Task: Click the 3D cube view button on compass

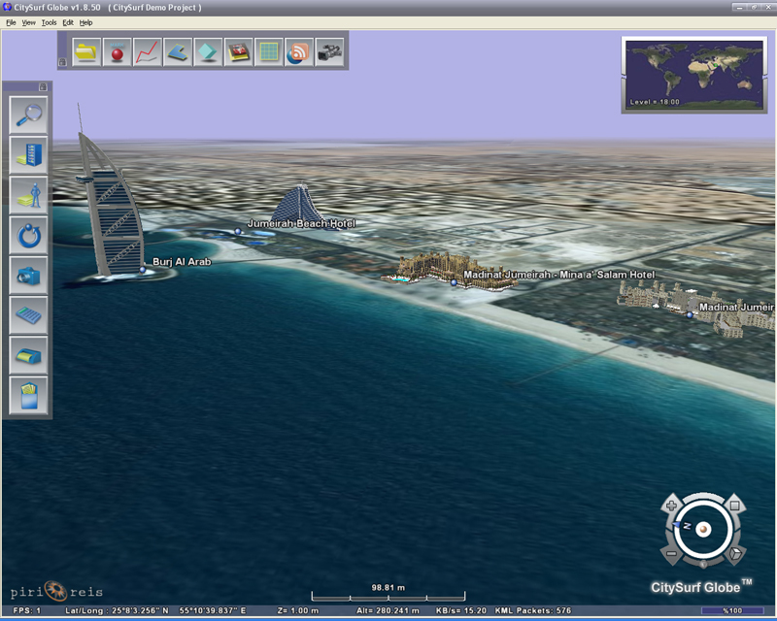Action: (x=735, y=553)
